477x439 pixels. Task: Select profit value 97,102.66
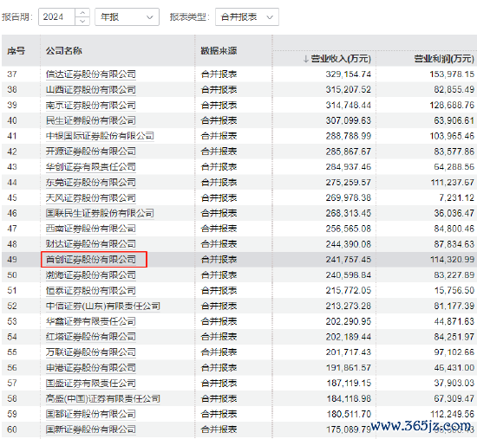click(454, 352)
